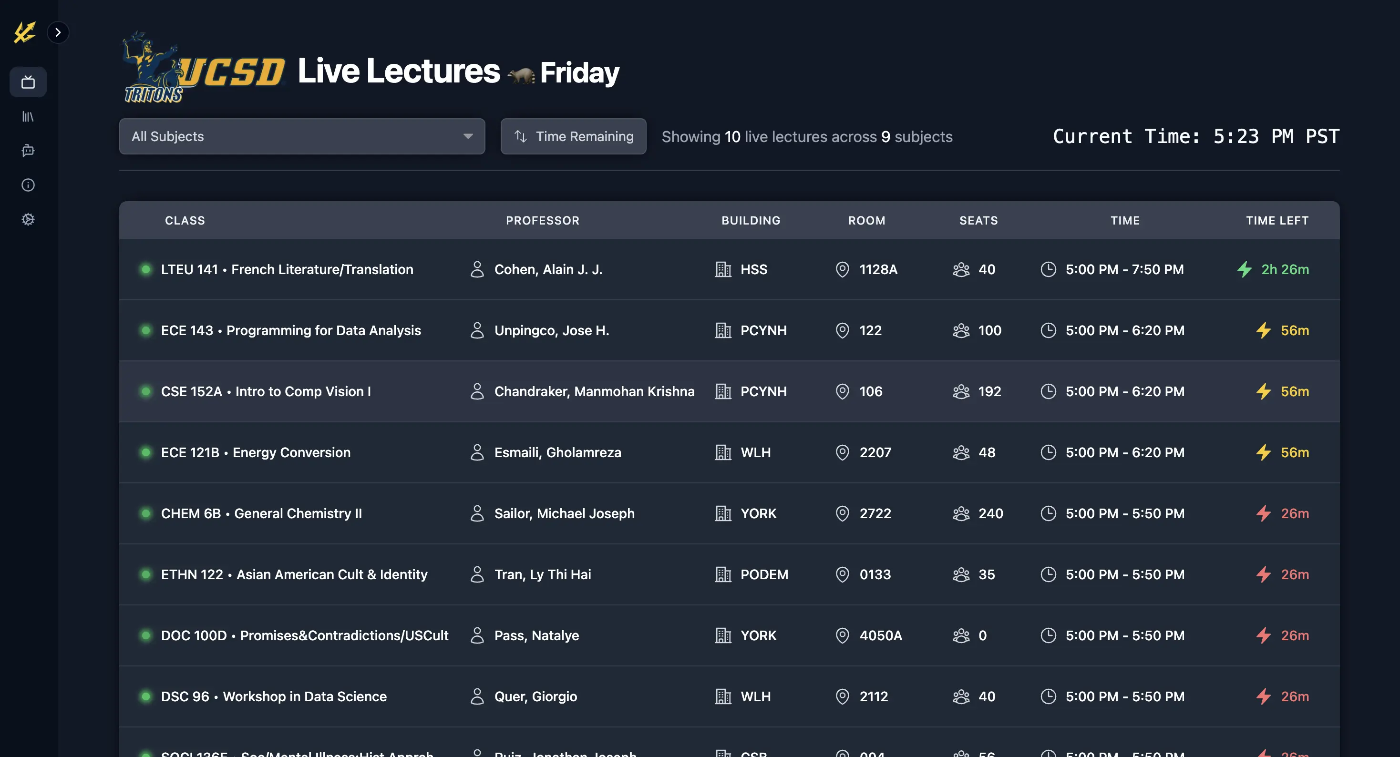Click the seats icon beside 240
Image resolution: width=1400 pixels, height=757 pixels.
click(961, 513)
